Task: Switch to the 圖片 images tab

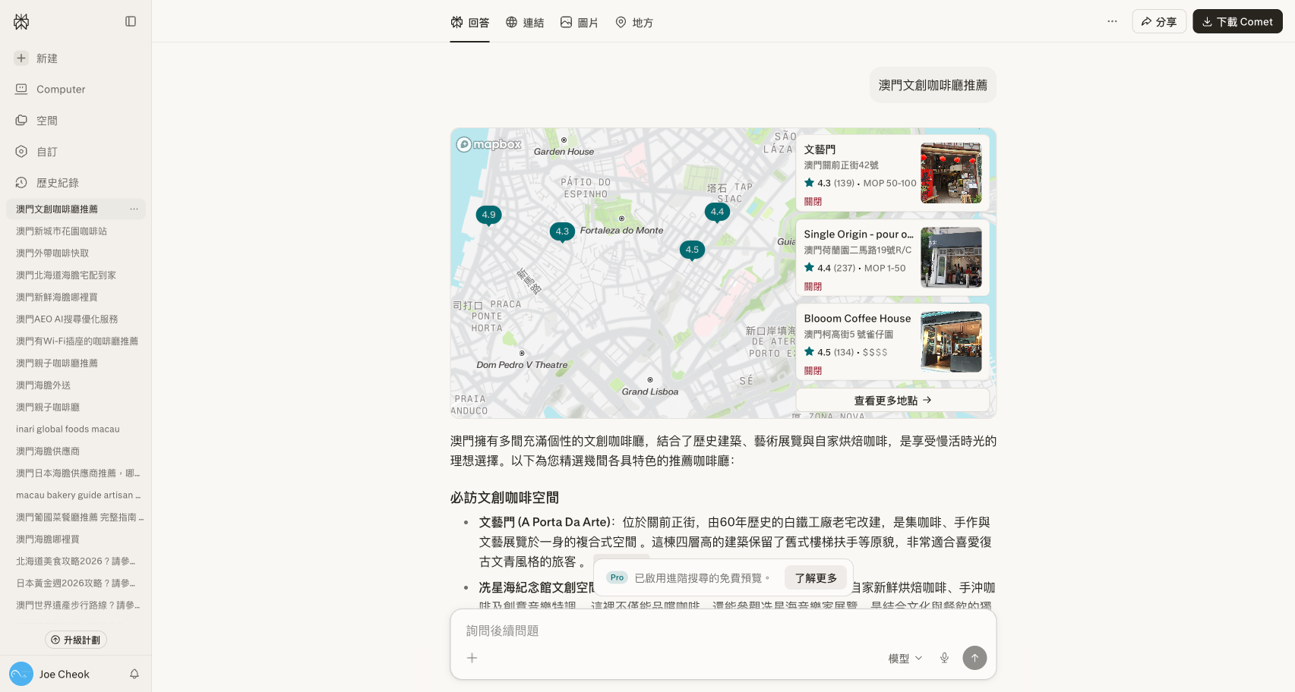Action: point(579,23)
